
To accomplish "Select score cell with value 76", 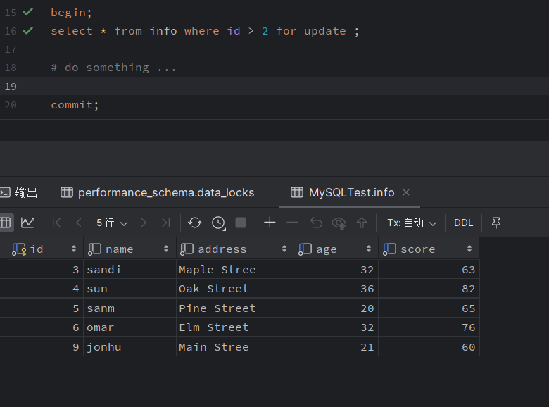I will (429, 327).
